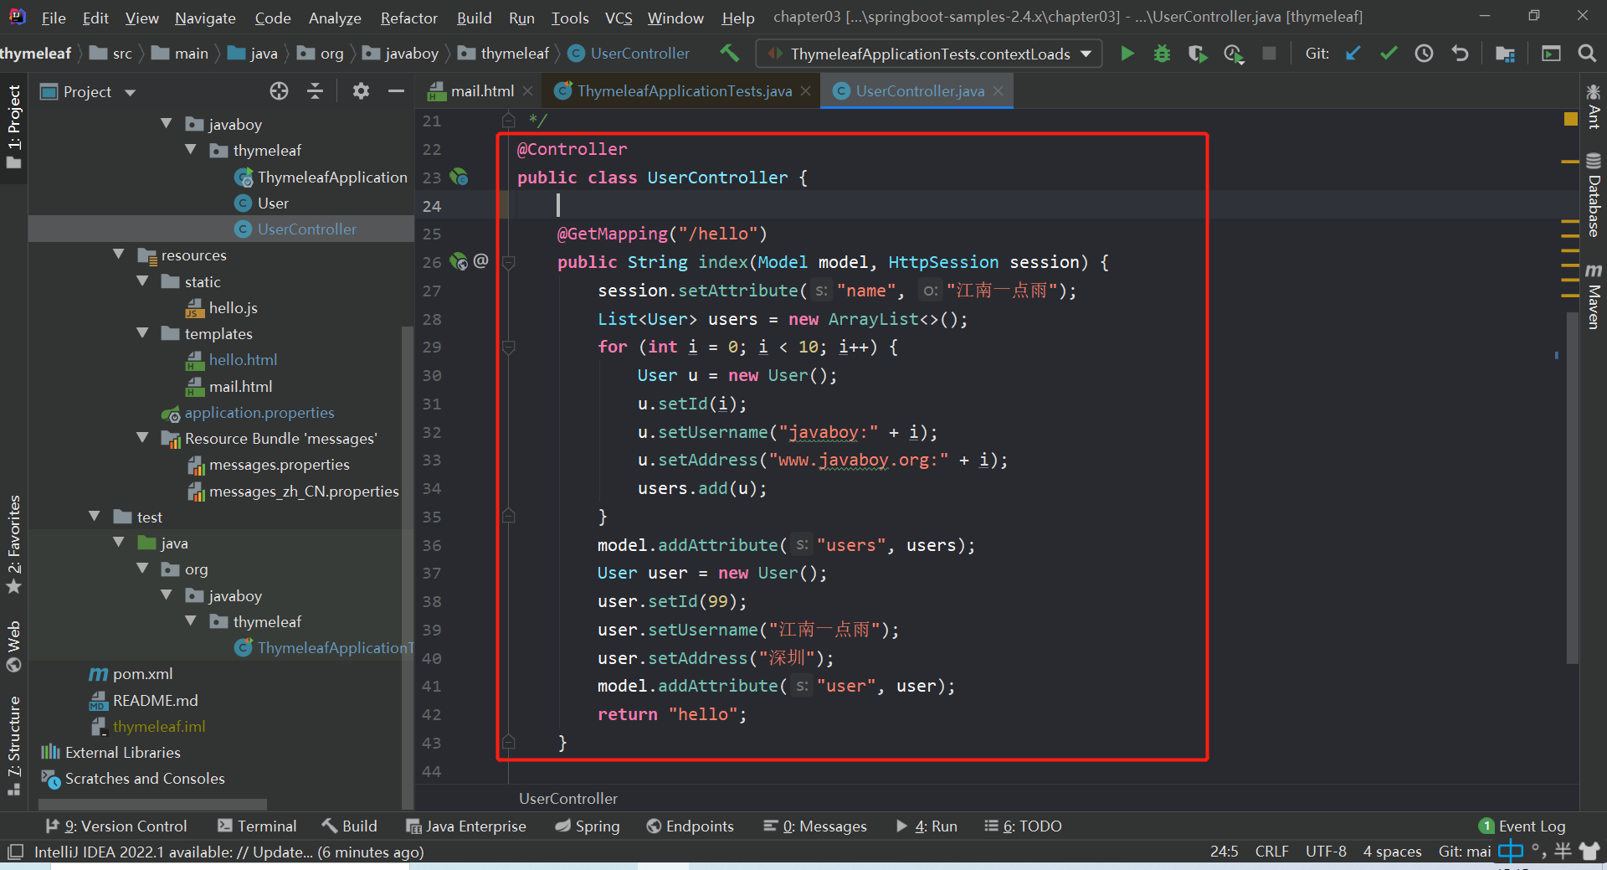Open Project Structure icon in toolbar

click(x=1505, y=54)
